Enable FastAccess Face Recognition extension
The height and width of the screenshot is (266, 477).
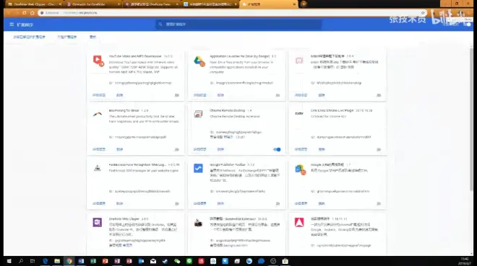pos(177,203)
